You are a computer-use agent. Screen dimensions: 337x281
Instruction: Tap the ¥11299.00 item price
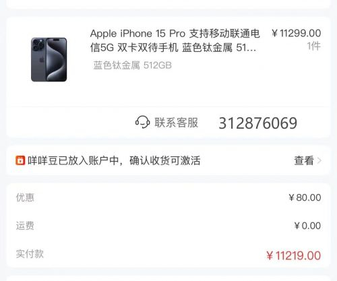pos(296,33)
